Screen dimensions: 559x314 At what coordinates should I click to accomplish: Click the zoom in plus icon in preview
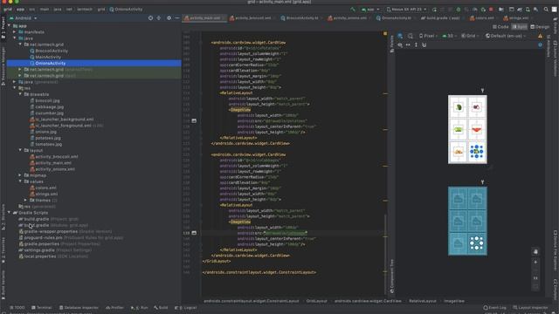coord(535,262)
